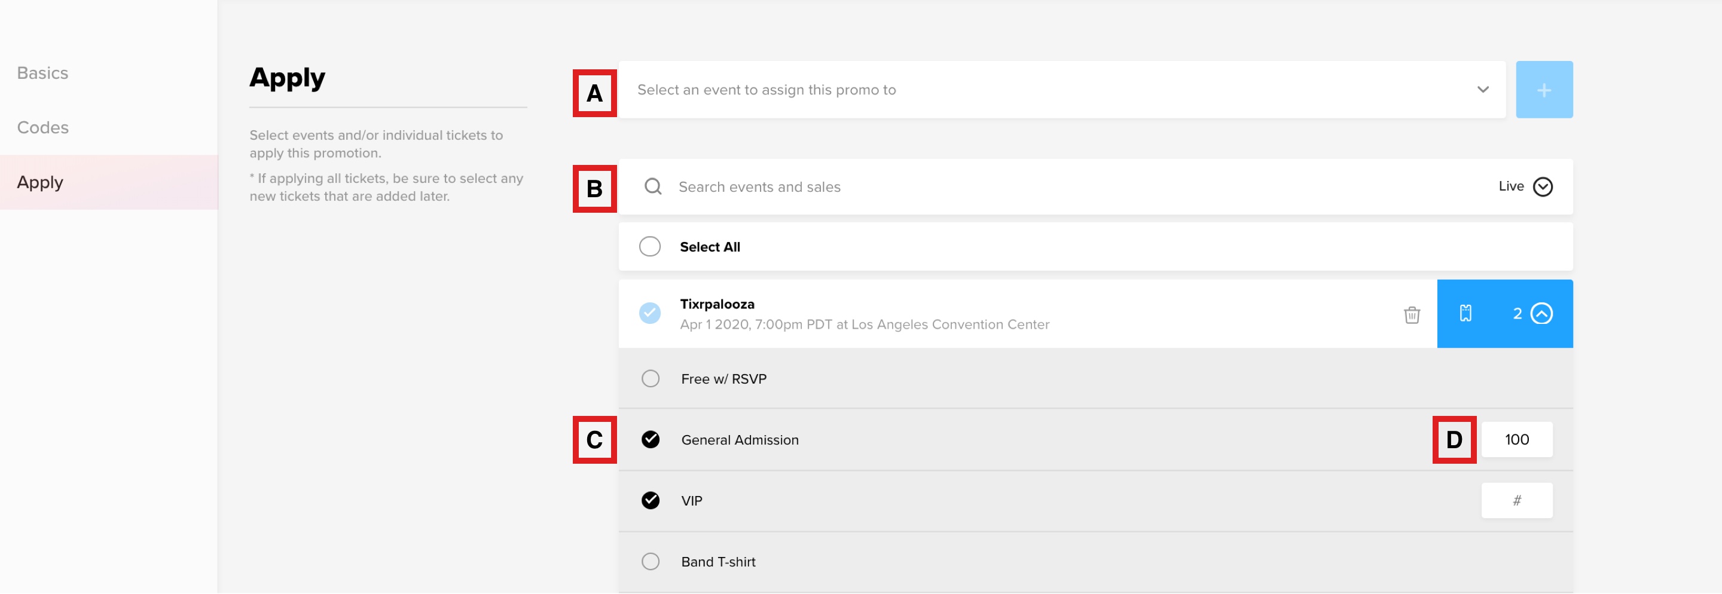Viewport: 1722px width, 594px height.
Task: Go to the Basics section
Action: pos(43,73)
